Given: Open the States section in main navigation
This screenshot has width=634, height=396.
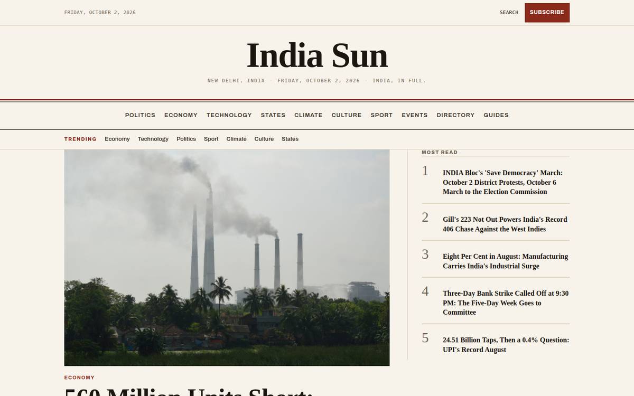Looking at the screenshot, I should click(273, 115).
